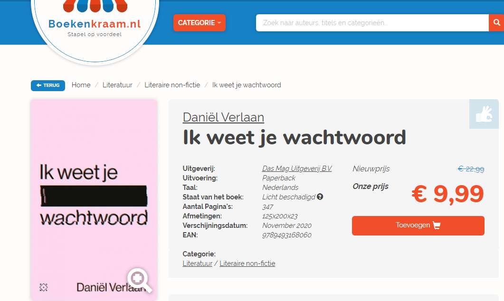Click the shopping cart icon in Toevoegen
This screenshot has height=301, width=504.
point(437,225)
